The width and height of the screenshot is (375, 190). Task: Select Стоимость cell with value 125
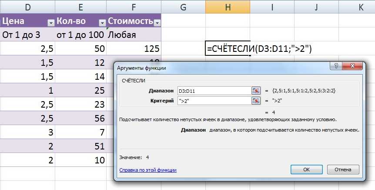[x=134, y=48]
